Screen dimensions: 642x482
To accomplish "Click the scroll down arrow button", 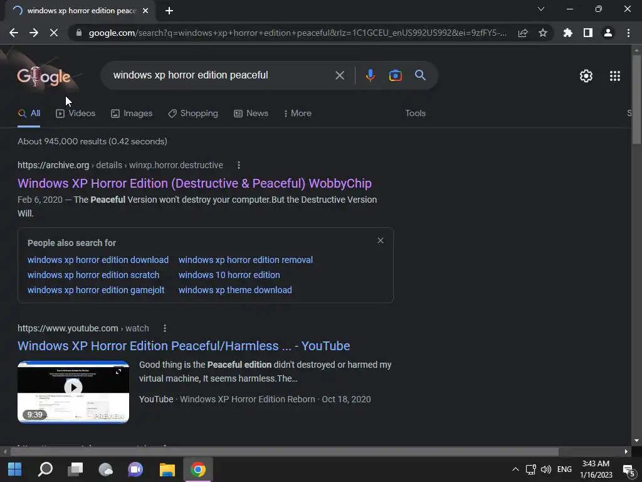I will tap(636, 441).
